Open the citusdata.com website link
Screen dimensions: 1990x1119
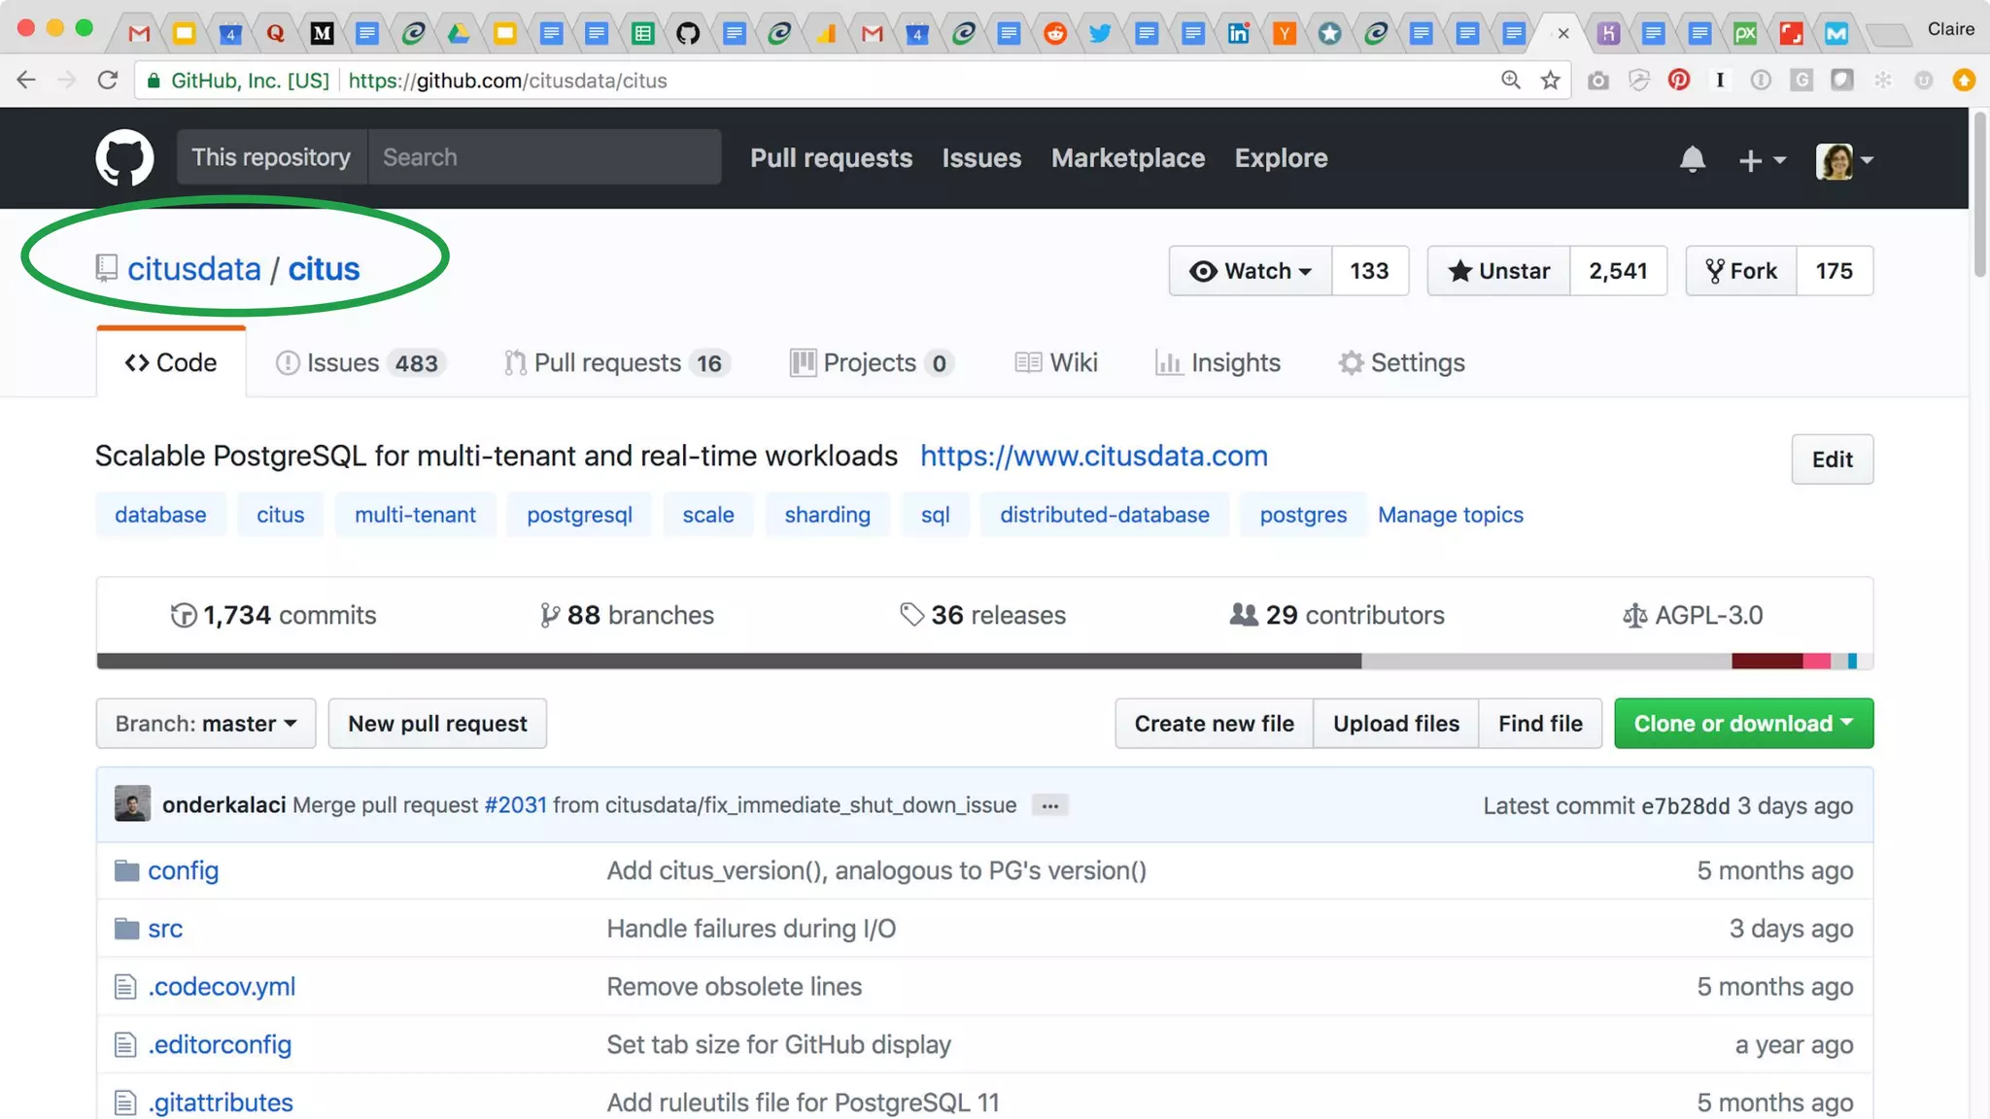[1093, 456]
